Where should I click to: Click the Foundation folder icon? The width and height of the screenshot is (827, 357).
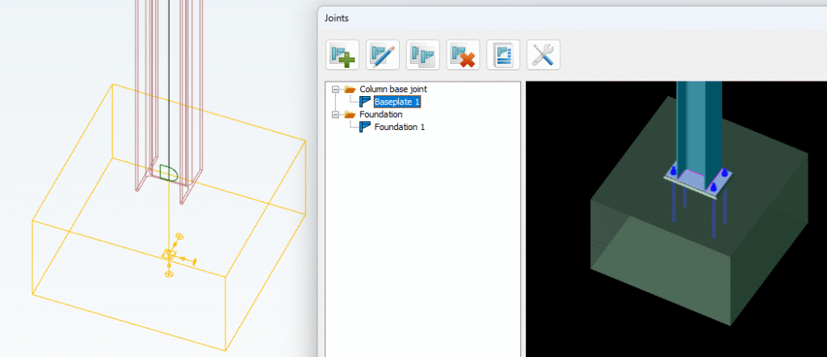tap(350, 115)
